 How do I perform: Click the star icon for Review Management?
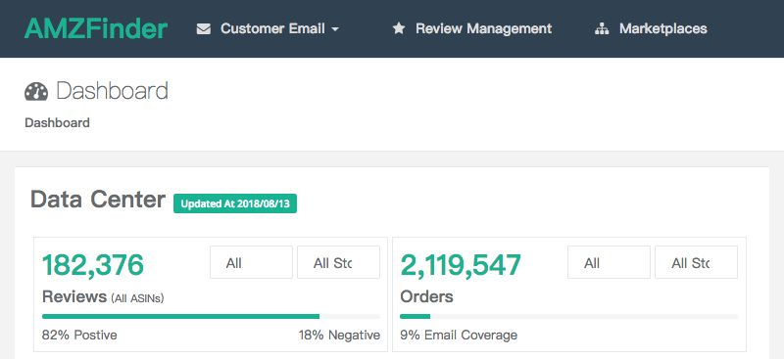[399, 28]
